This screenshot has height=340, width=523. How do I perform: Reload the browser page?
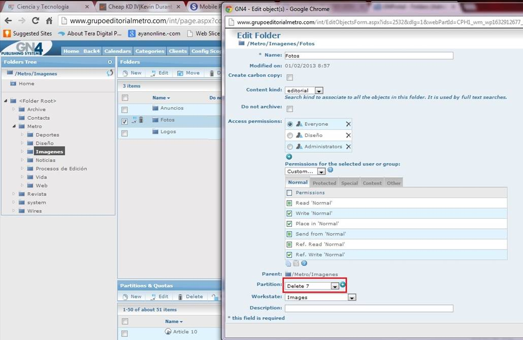click(35, 21)
